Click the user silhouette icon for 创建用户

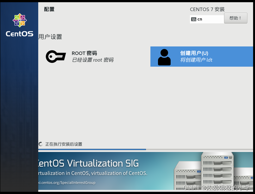pyautogui.click(x=164, y=57)
